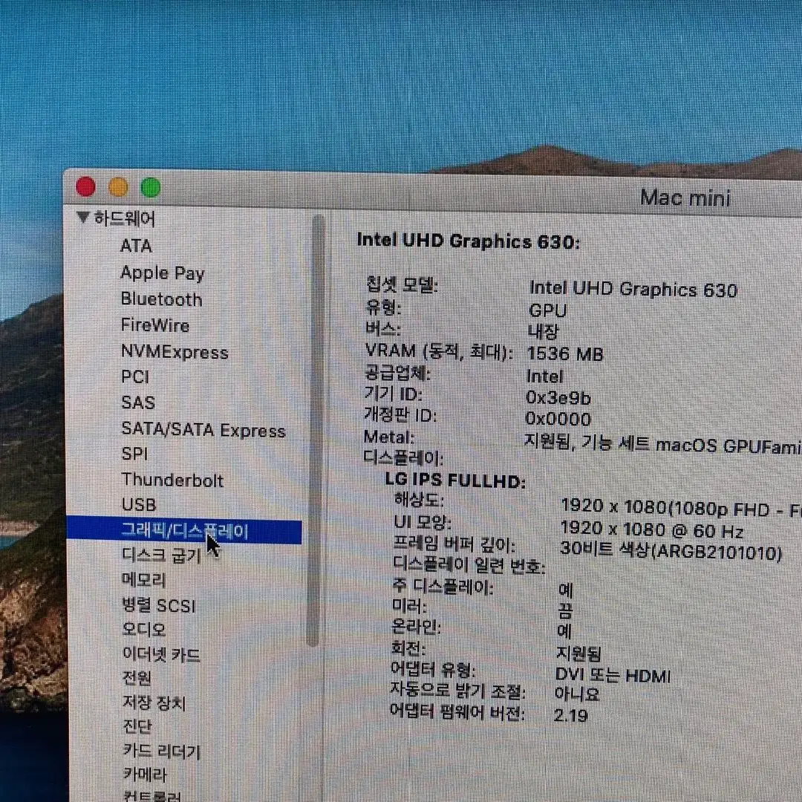This screenshot has width=802, height=802.
Task: Select Apple Pay in the sidebar
Action: pos(162,273)
